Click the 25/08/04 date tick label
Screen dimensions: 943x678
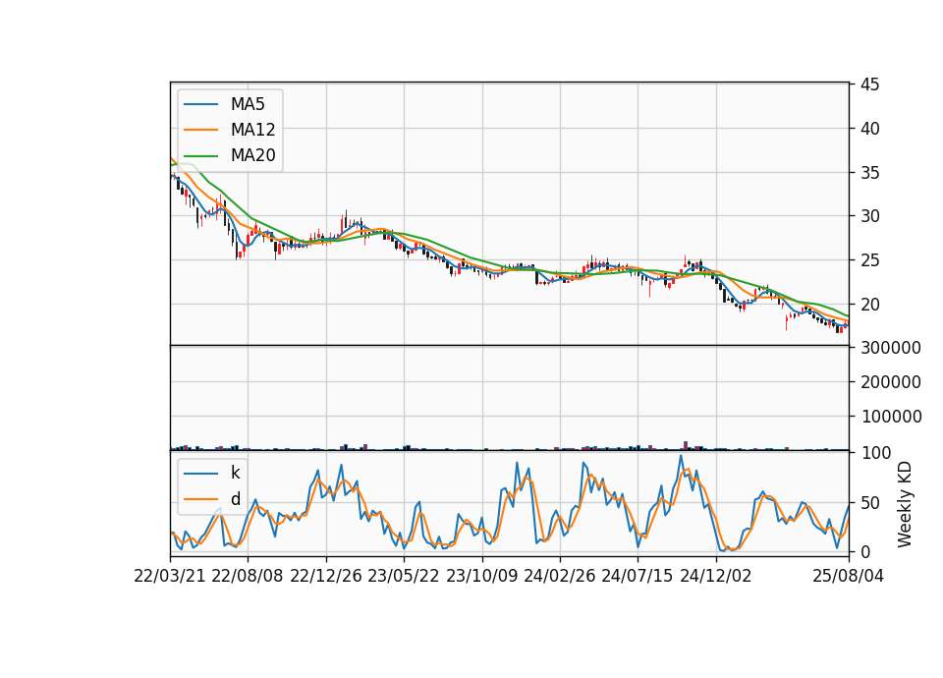[x=849, y=576]
